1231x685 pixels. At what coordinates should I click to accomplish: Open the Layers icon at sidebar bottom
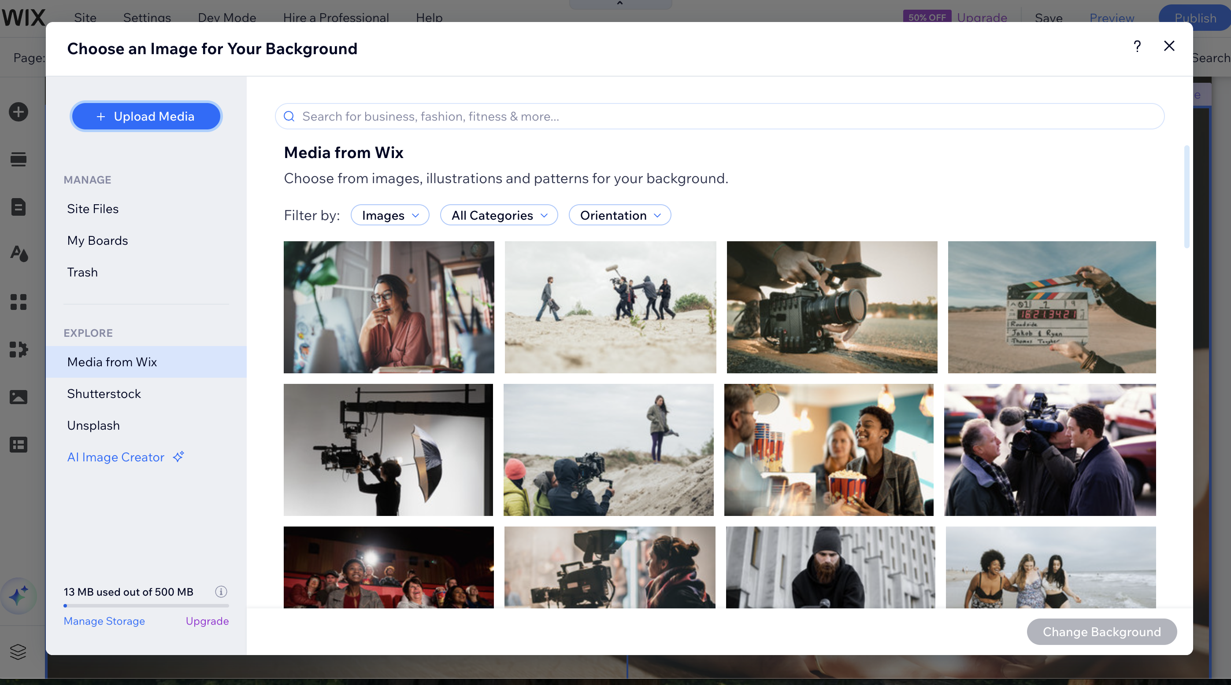click(x=18, y=652)
